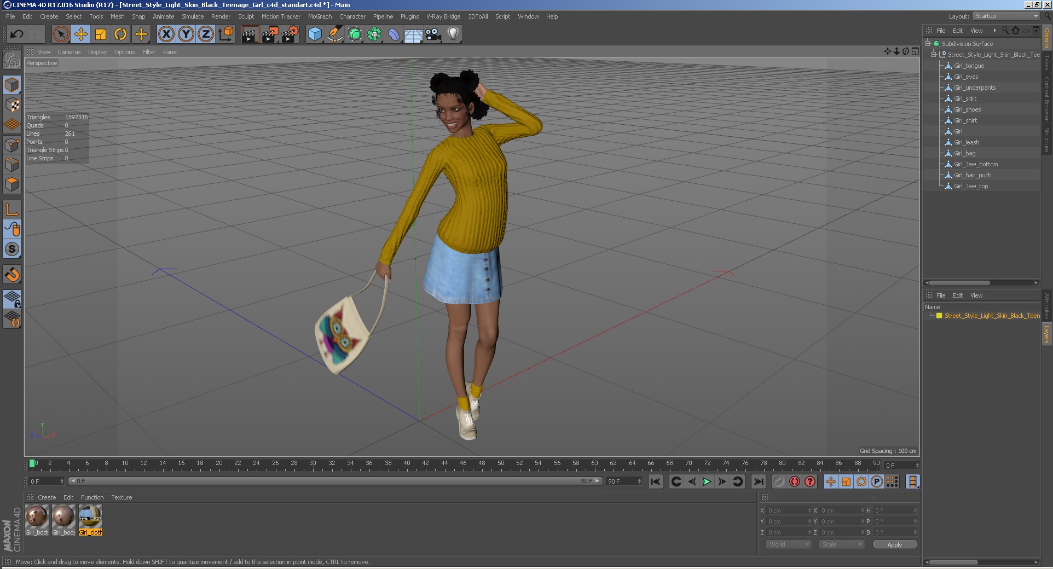1053x569 pixels.
Task: Collapse the Street_Style_Light_Skin null hierarchy
Action: [934, 54]
